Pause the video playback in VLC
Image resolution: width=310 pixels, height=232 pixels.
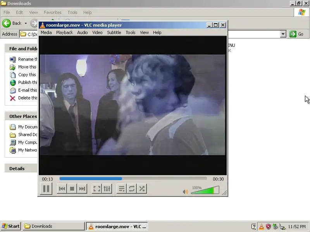(46, 189)
